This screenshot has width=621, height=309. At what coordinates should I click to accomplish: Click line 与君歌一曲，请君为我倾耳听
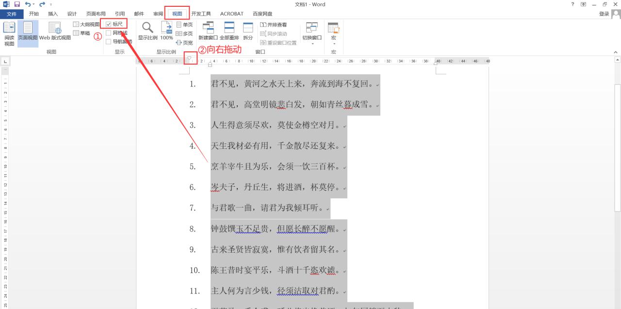point(269,208)
